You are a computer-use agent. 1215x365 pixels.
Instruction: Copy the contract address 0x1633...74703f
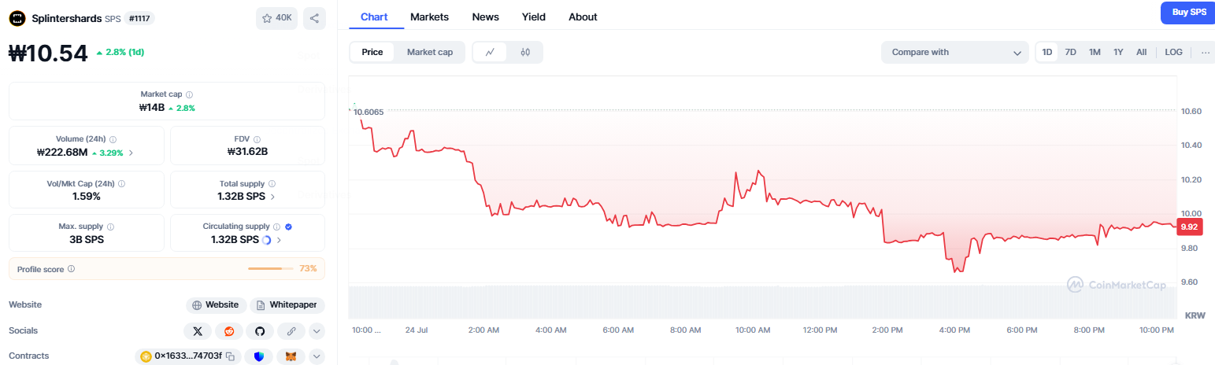[x=231, y=357]
